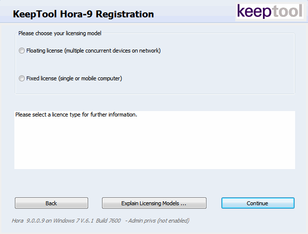Click the keeptool logo
The height and width of the screenshot is (234, 308).
[x=270, y=11]
